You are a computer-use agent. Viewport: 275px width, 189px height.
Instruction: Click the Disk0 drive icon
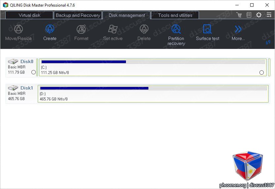point(13,61)
